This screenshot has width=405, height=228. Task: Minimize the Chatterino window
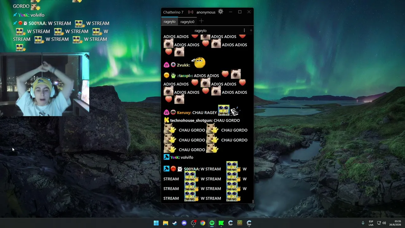231,12
